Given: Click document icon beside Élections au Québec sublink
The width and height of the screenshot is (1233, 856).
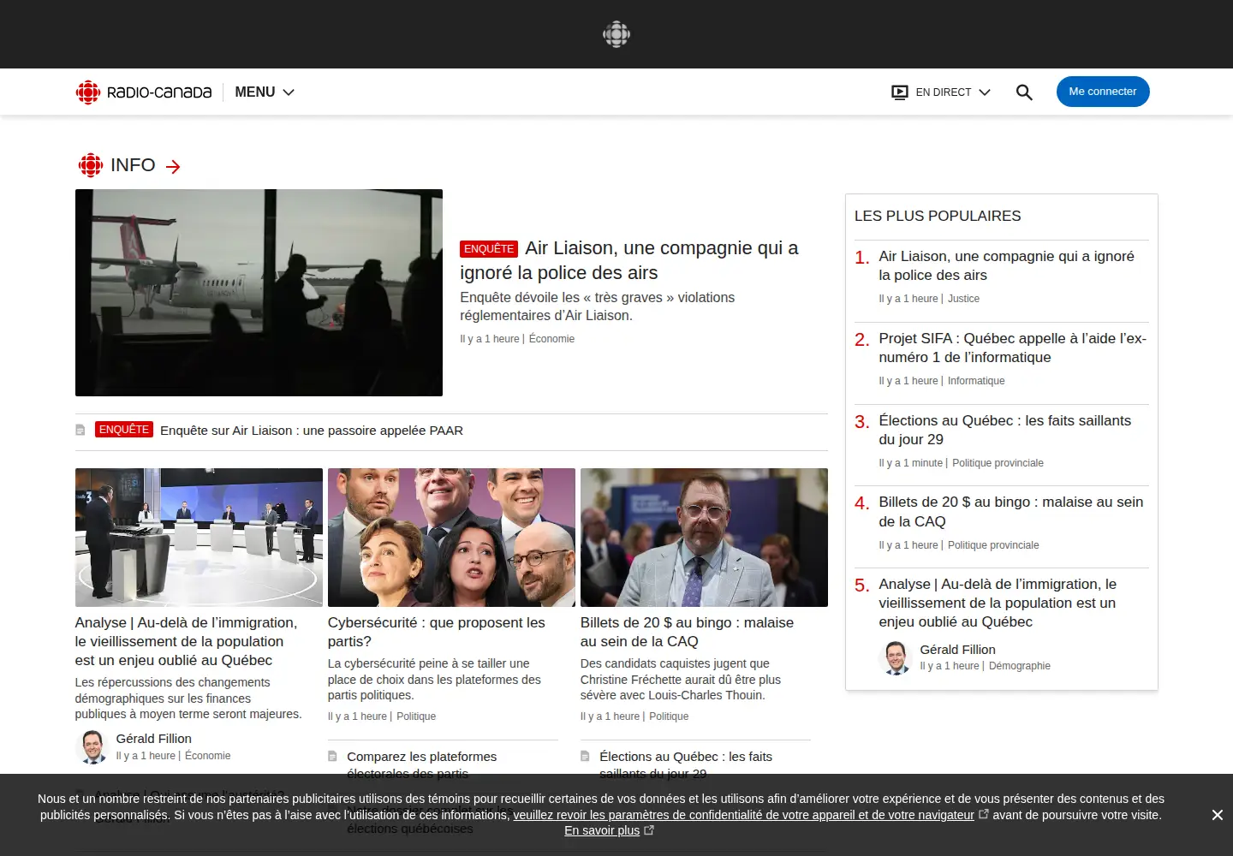Looking at the screenshot, I should tap(586, 756).
